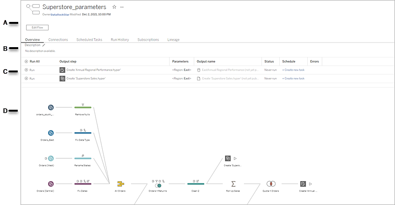Viewport: 395px width, 205px height.
Task: Open the Scheduled Tasks tab
Action: pyautogui.click(x=89, y=40)
